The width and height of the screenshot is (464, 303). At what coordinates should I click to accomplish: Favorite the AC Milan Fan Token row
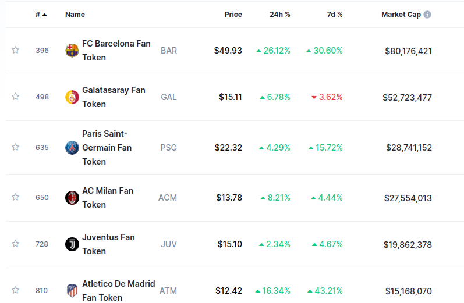tap(16, 197)
